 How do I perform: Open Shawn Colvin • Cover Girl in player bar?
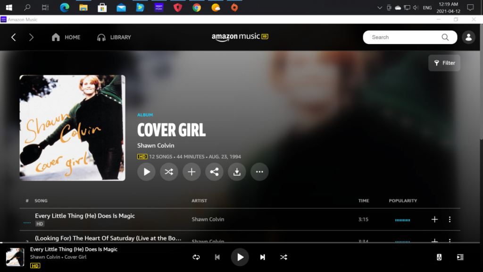coord(58,257)
